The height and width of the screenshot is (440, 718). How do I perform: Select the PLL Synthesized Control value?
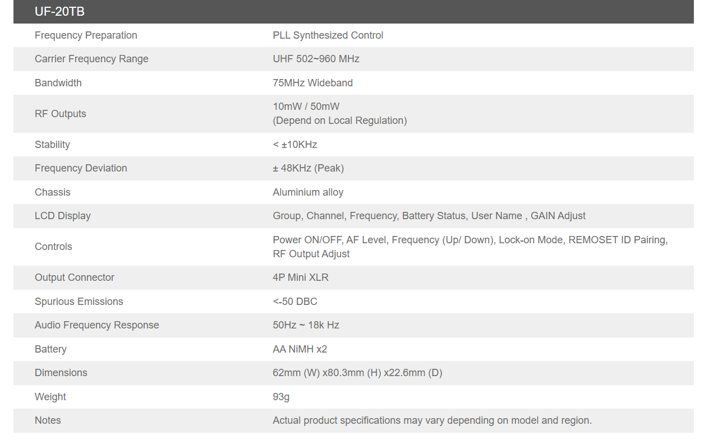[328, 35]
